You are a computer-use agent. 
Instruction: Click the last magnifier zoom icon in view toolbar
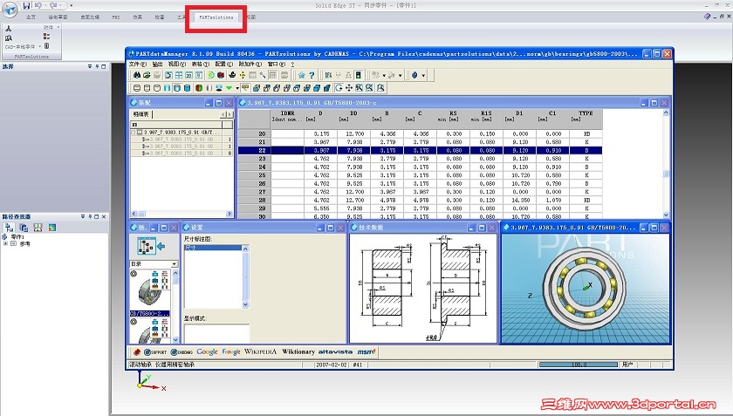point(380,88)
